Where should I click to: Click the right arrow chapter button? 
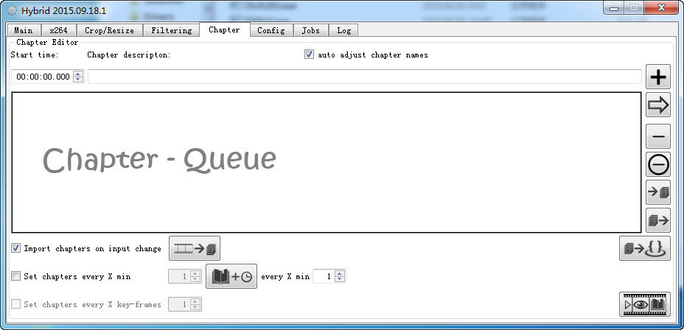coord(657,105)
